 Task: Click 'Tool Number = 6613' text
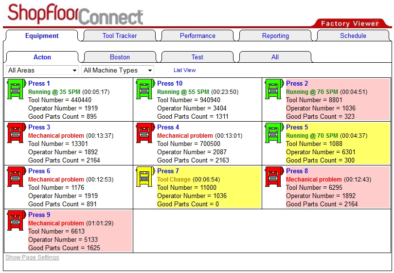pos(56,231)
